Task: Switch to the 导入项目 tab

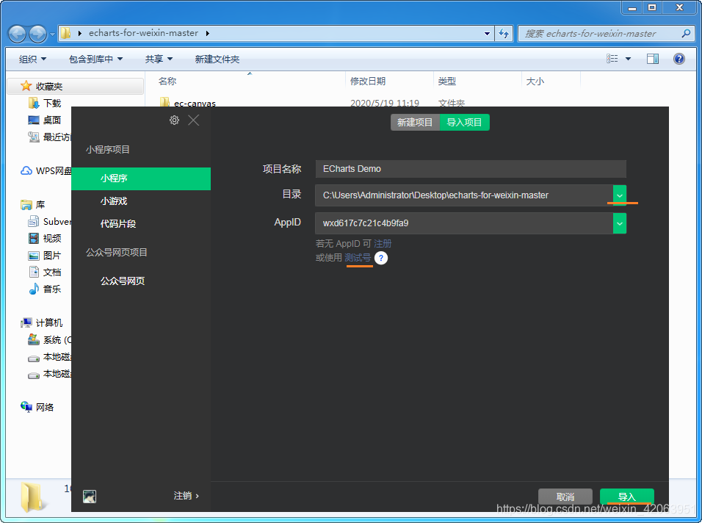Action: [x=465, y=122]
